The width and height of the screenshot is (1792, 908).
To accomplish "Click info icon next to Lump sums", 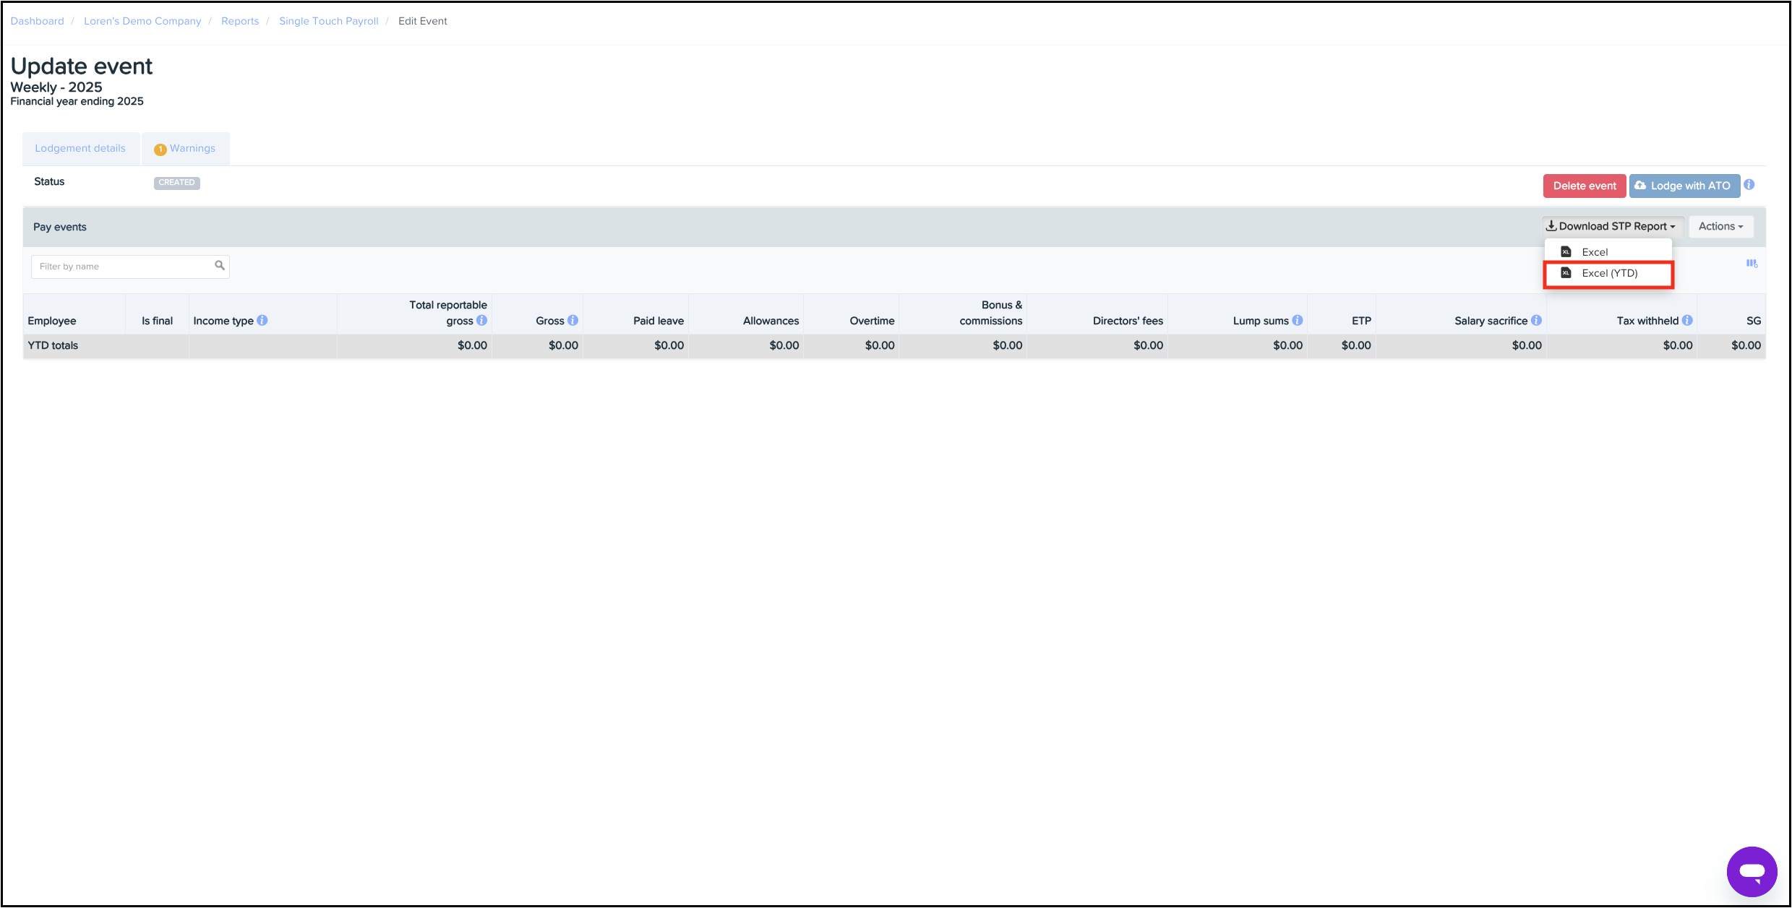I will [x=1298, y=320].
